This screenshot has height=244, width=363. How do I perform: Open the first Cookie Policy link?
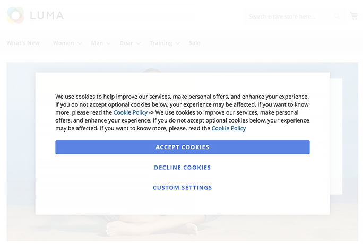click(131, 112)
